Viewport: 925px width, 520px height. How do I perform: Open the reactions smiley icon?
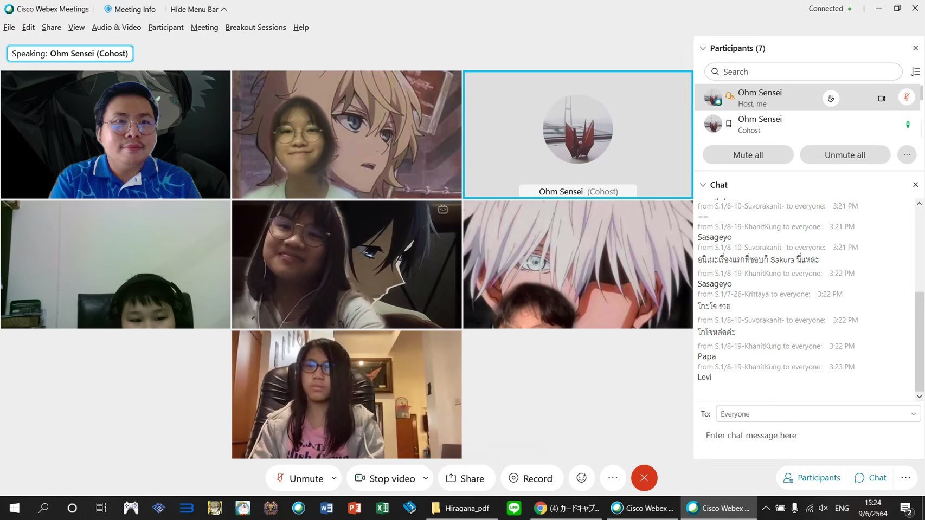click(x=582, y=478)
